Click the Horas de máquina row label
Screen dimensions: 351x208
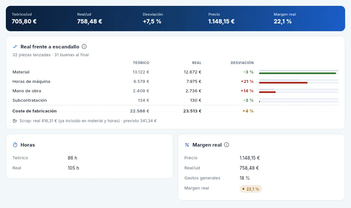(x=31, y=82)
